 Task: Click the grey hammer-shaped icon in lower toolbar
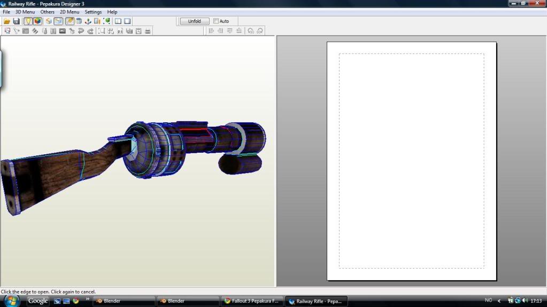click(x=72, y=31)
